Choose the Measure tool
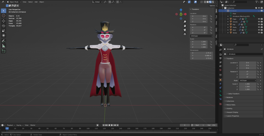 3,46
